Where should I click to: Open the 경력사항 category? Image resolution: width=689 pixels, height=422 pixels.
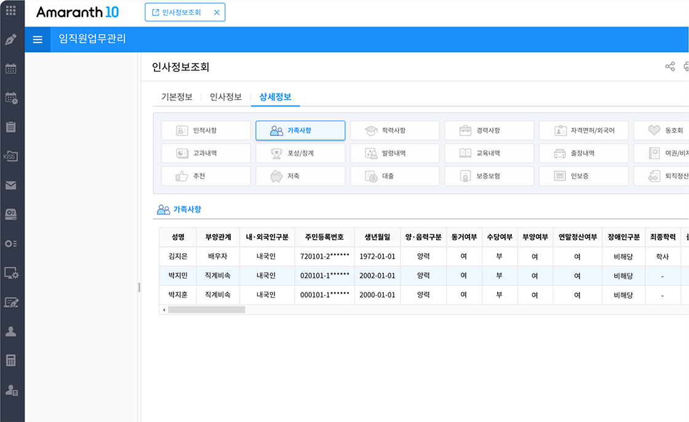coord(490,130)
